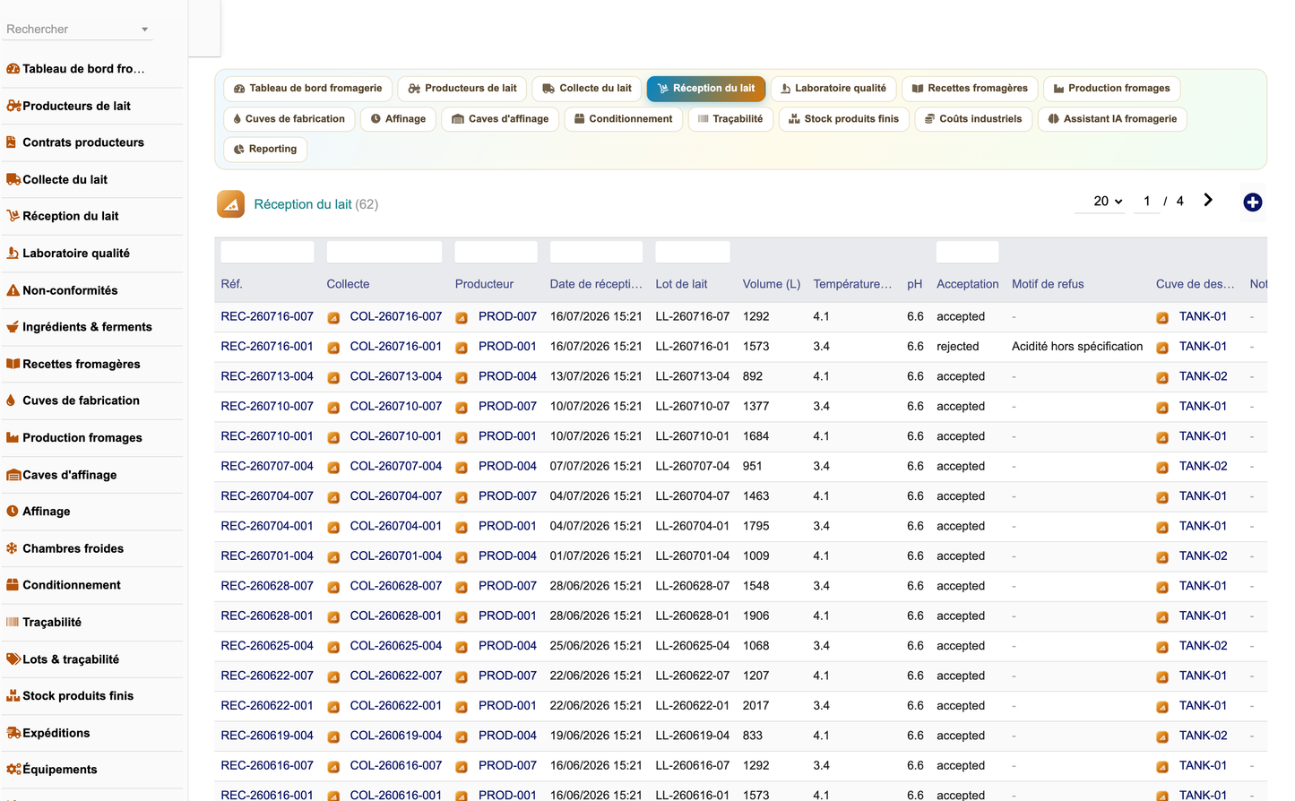Switch to Laboratoire qualité tab
The width and height of the screenshot is (1295, 801).
click(833, 89)
